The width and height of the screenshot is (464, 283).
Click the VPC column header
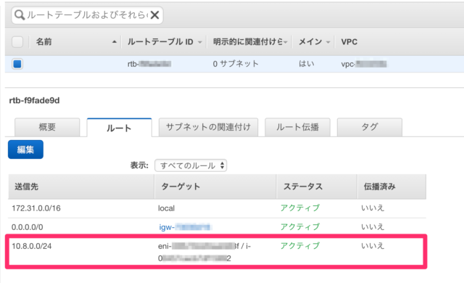point(349,42)
